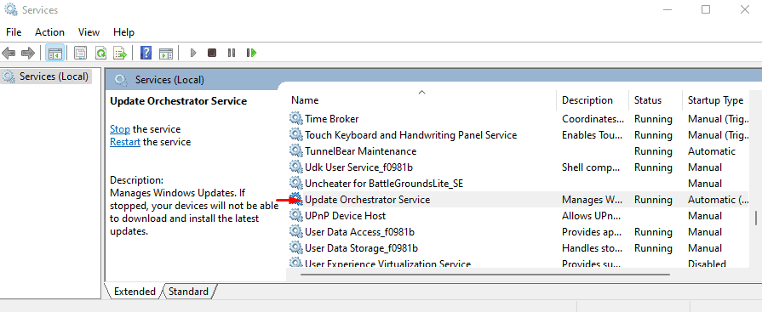The image size is (762, 312).
Task: Click the Restart the service link
Action: pyautogui.click(x=125, y=142)
